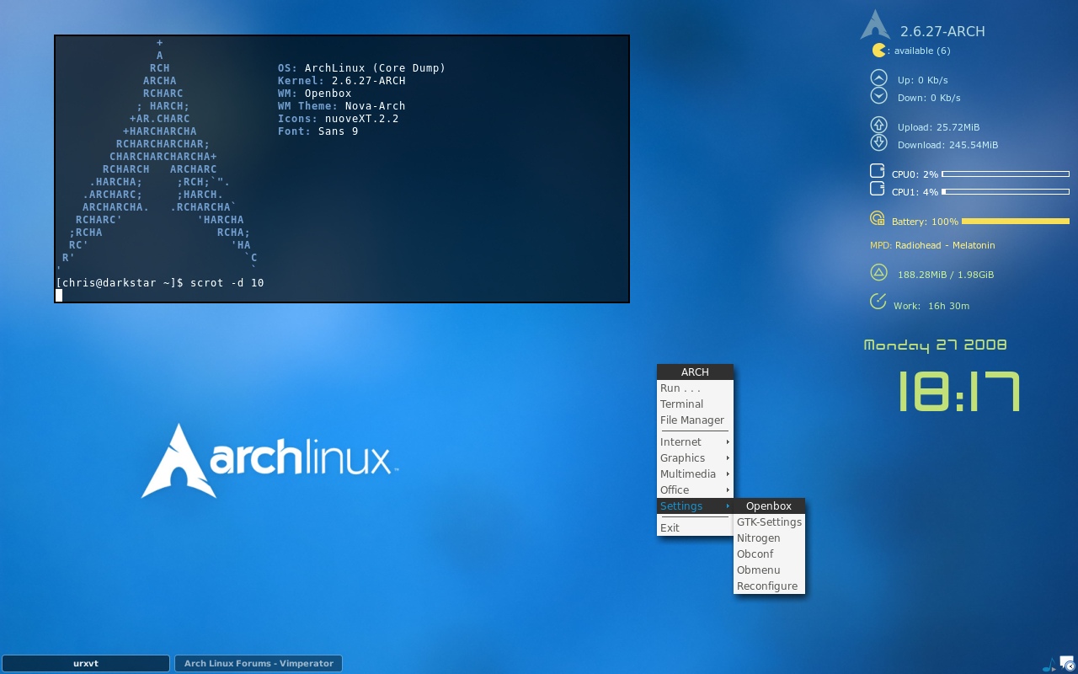Click the Arch logo beside kernel version

pyautogui.click(x=875, y=25)
